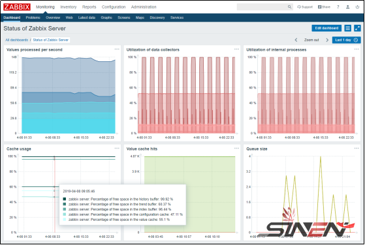This screenshot has height=245, width=365.
Task: Click the Zabbix logo
Action: pos(17,7)
